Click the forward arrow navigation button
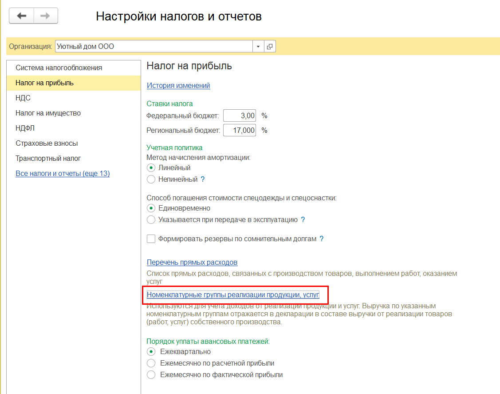This screenshot has height=394, width=500. (46, 16)
